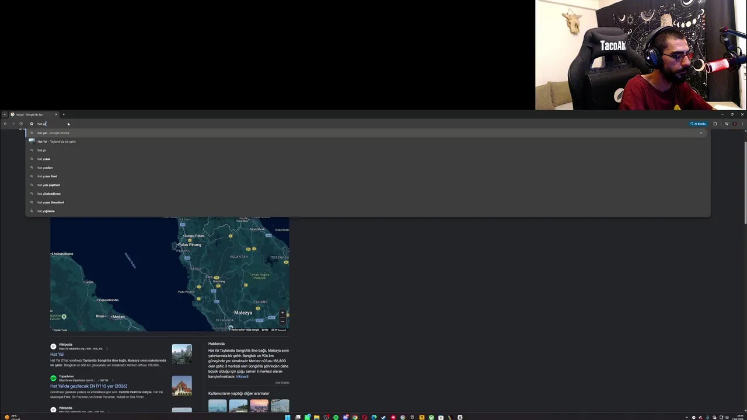Open File Explorer from the taskbar
Image resolution: width=747 pixels, height=420 pixels.
click(x=317, y=417)
